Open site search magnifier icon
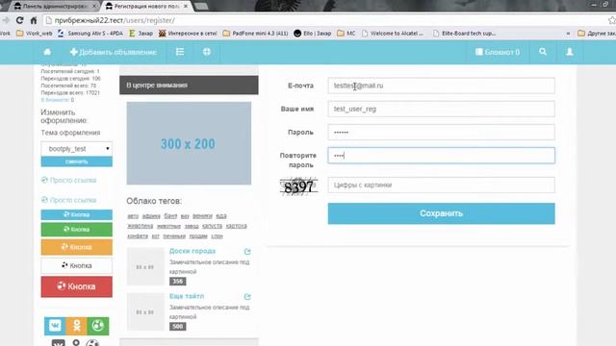This screenshot has height=346, width=616. click(543, 52)
